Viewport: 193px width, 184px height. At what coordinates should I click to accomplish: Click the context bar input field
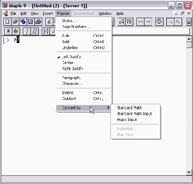151,31
